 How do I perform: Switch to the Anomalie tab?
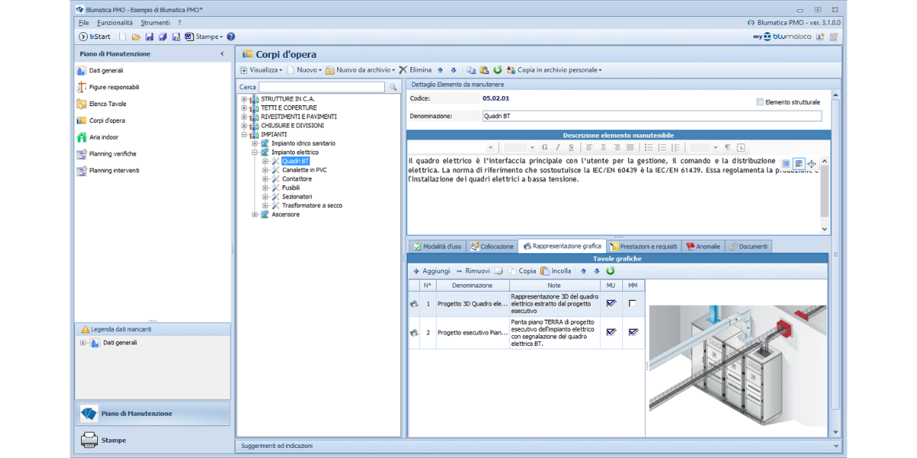click(703, 247)
